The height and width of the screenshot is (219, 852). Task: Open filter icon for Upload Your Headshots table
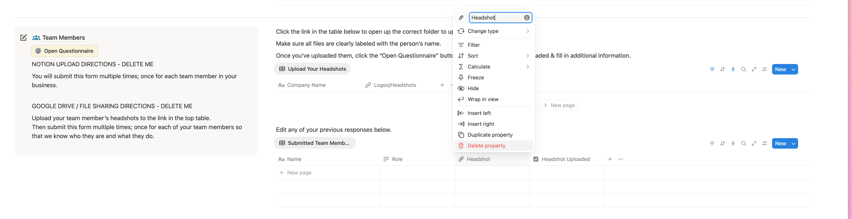(712, 69)
